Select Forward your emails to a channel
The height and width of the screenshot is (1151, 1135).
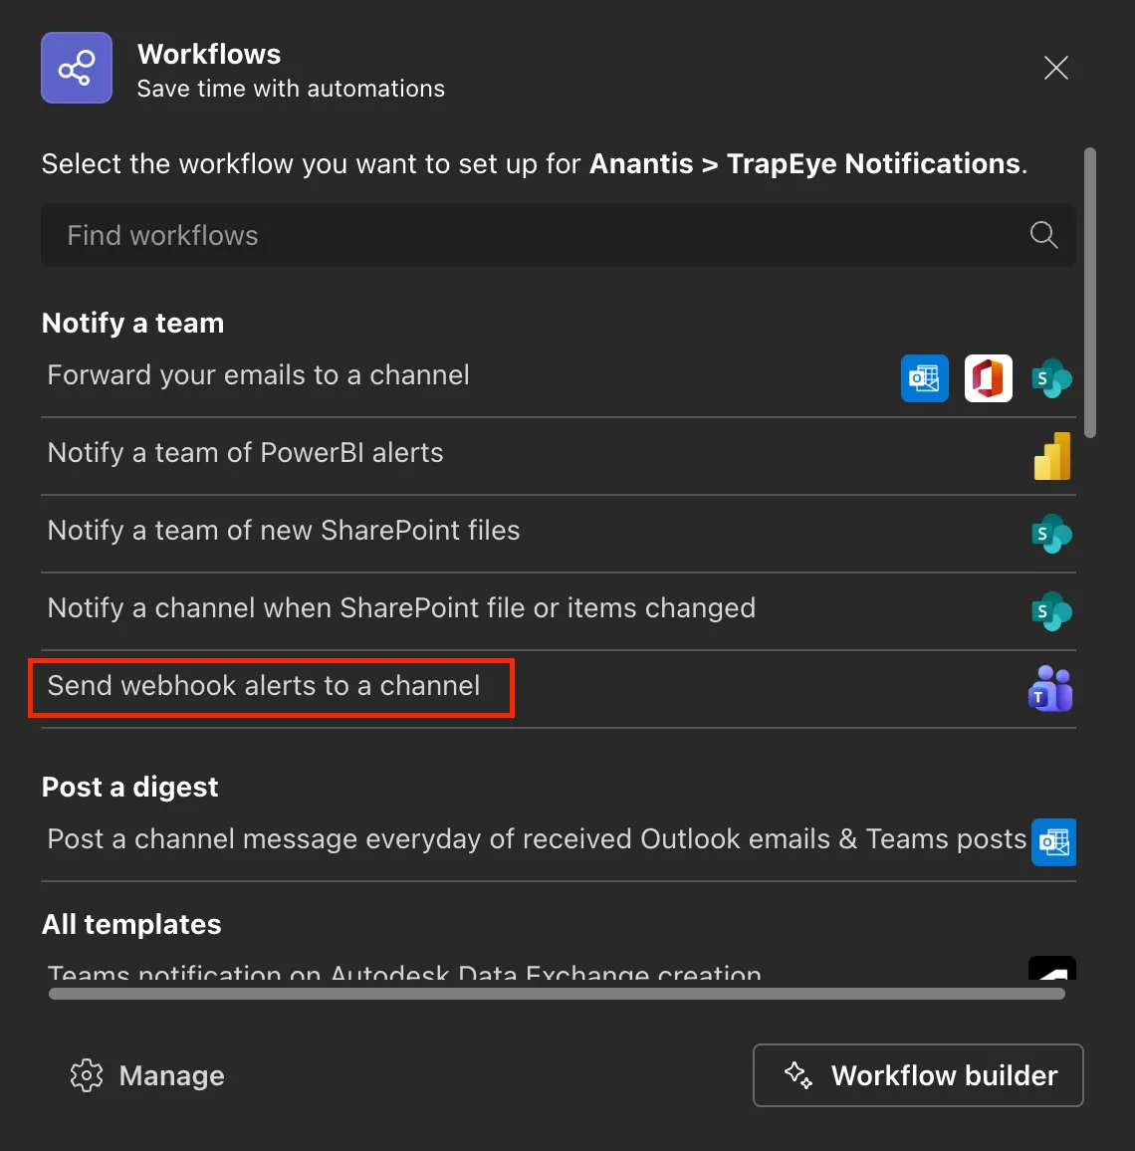(x=259, y=375)
